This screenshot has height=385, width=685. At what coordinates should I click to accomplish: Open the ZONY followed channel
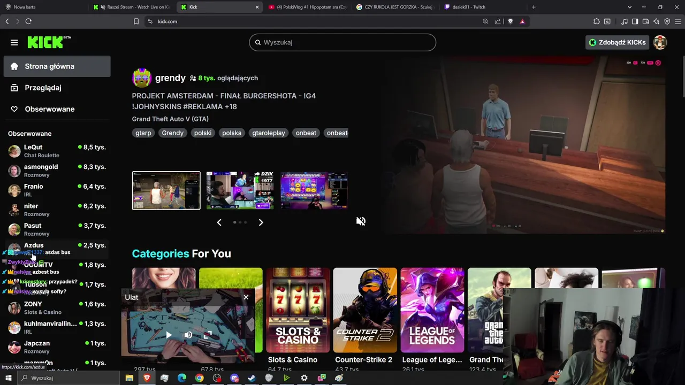pos(57,308)
